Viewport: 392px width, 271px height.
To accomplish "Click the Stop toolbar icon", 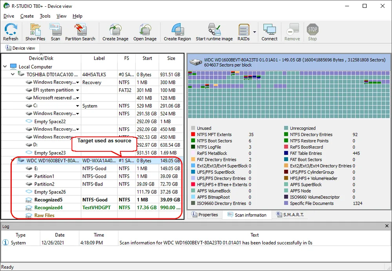I will 312,32.
